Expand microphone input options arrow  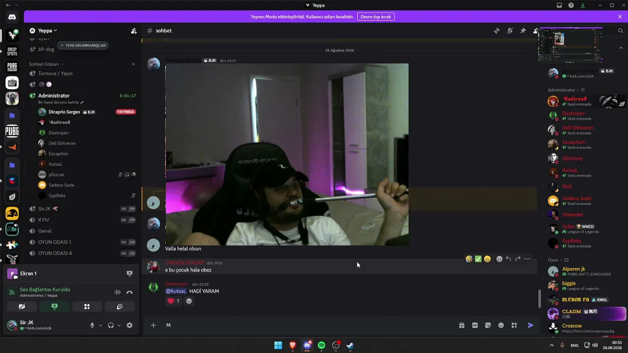click(101, 325)
